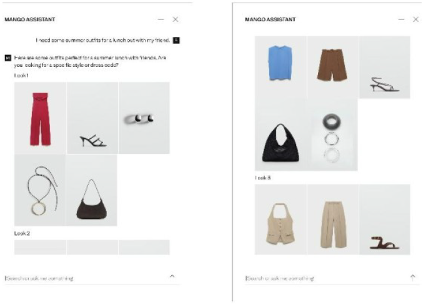
Task: View the cord necklace with ring pendant
Action: click(x=40, y=190)
